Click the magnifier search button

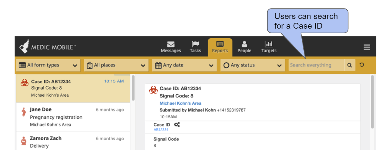[350, 65]
